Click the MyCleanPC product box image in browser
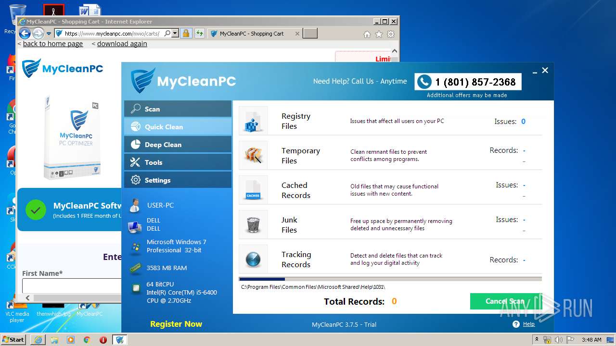Image resolution: width=616 pixels, height=346 pixels. tap(71, 137)
